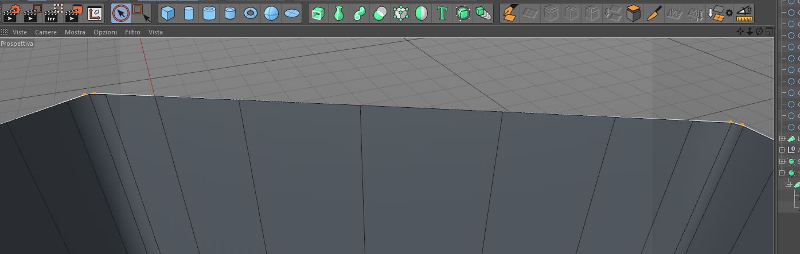Add a Sweep generator (green curved tube icon)

(x=360, y=13)
